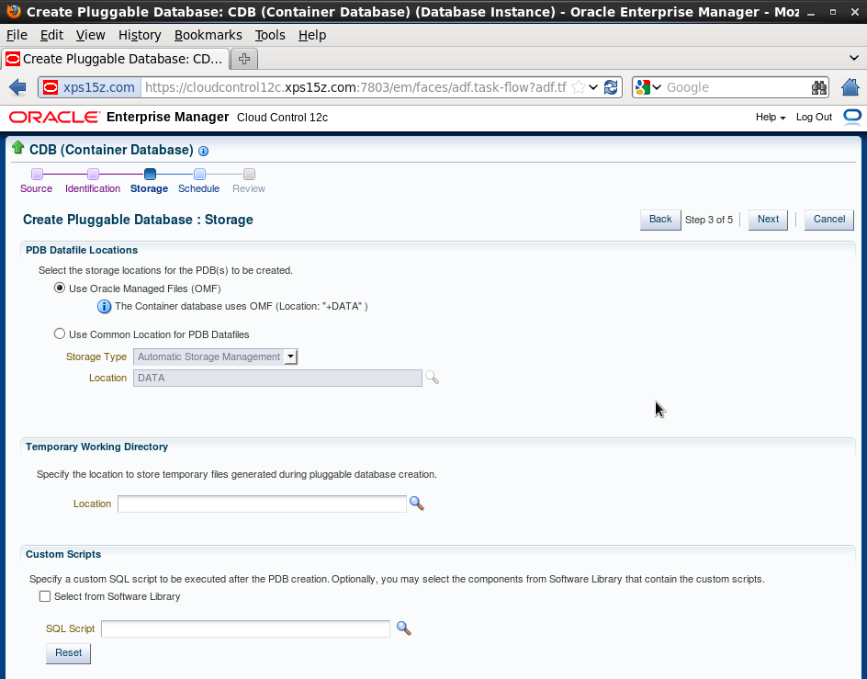
Task: Click the magnifier next to SQL Script field
Action: [403, 628]
